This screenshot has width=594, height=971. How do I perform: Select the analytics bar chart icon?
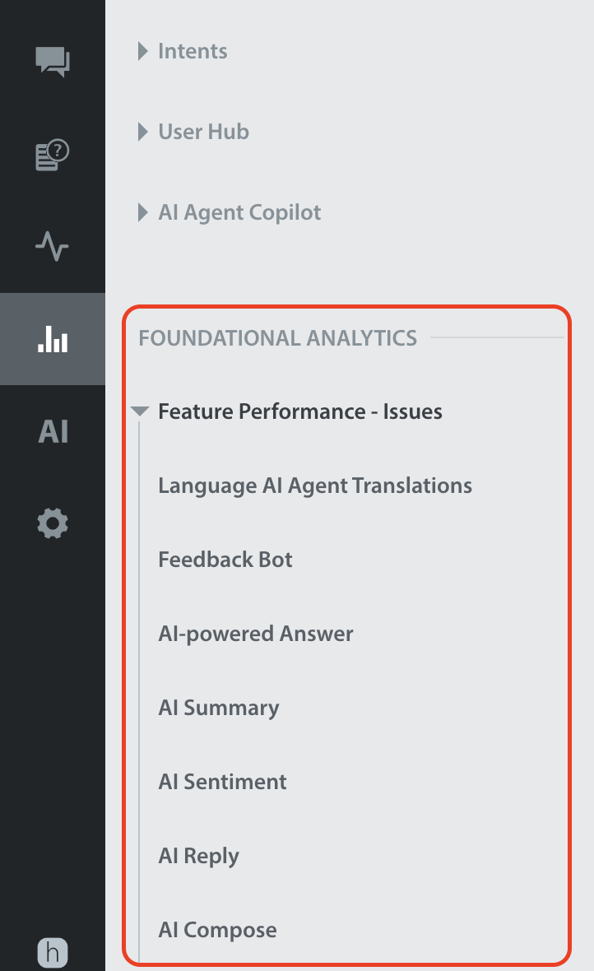click(x=53, y=338)
